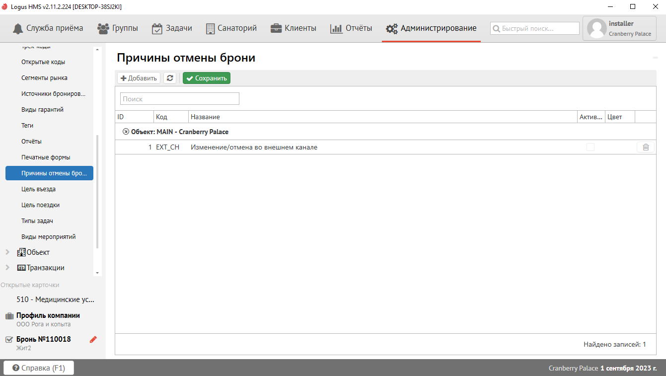Select the Администрирование tab

click(431, 28)
